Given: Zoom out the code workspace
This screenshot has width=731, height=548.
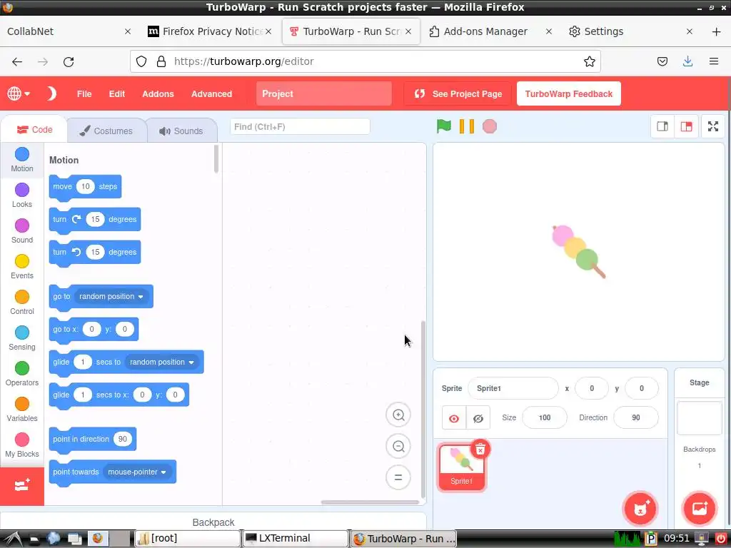Looking at the screenshot, I should coord(398,446).
